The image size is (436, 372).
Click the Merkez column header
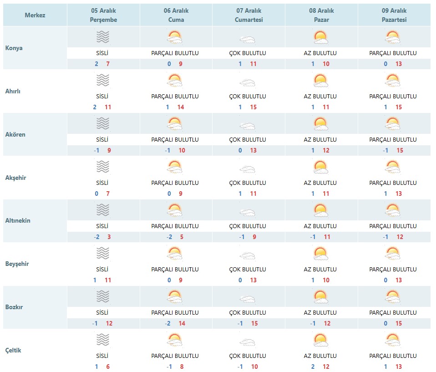[35, 15]
